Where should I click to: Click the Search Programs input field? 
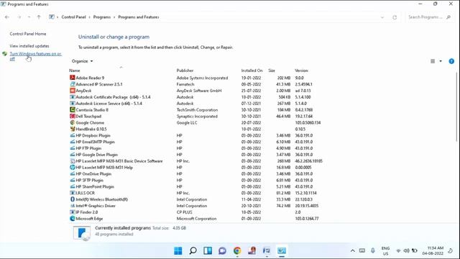pos(429,17)
